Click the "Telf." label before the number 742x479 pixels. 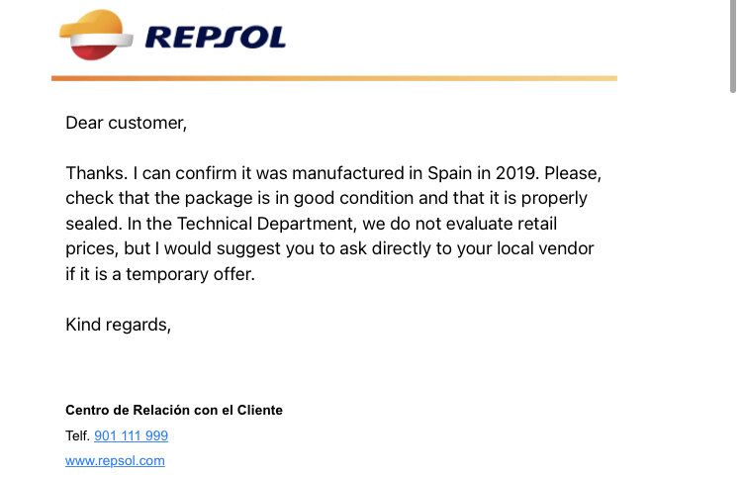[x=77, y=435]
